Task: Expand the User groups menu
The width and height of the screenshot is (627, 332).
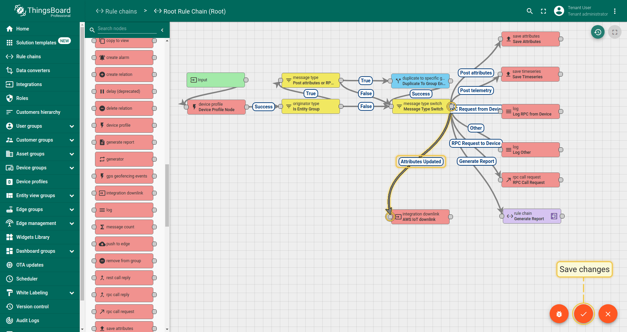Action: 72,126
